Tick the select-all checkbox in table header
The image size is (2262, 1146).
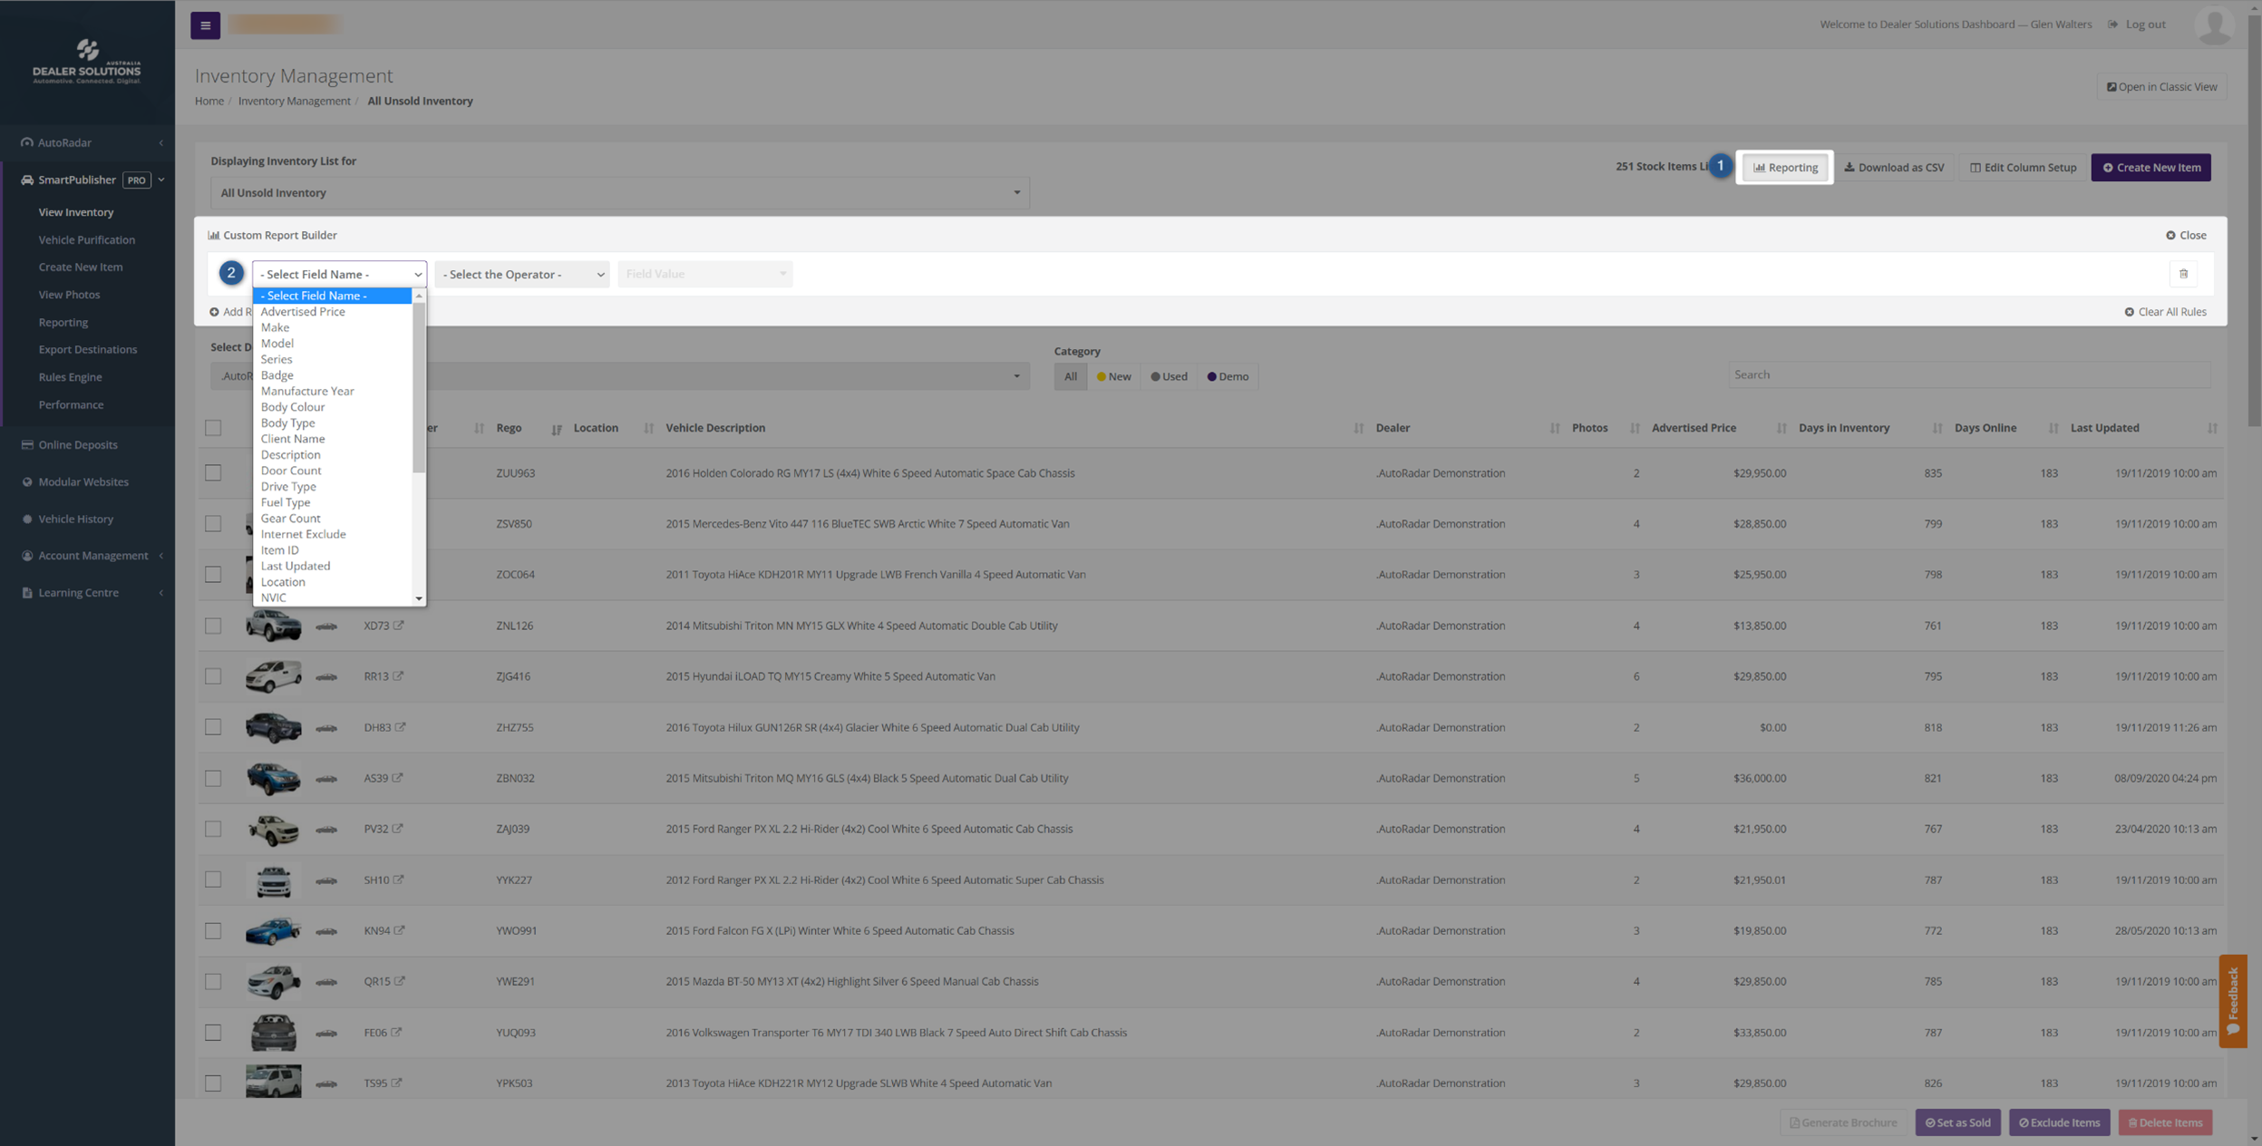[x=213, y=428]
